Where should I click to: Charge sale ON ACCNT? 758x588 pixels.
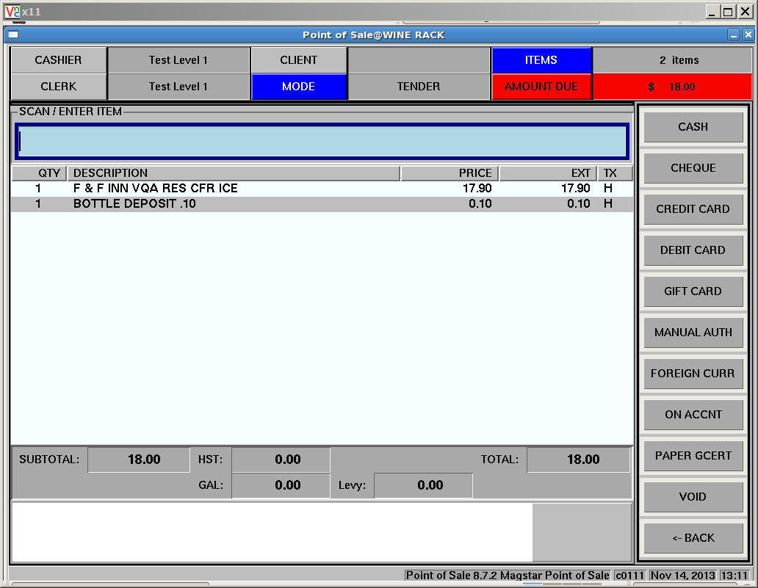[x=693, y=414]
